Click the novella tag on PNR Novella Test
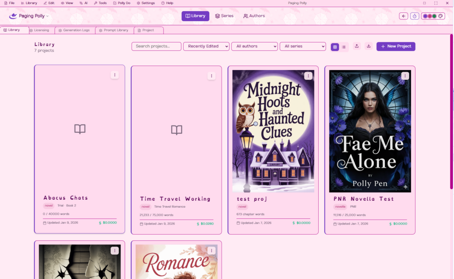The image size is (454, 279). pos(340,207)
